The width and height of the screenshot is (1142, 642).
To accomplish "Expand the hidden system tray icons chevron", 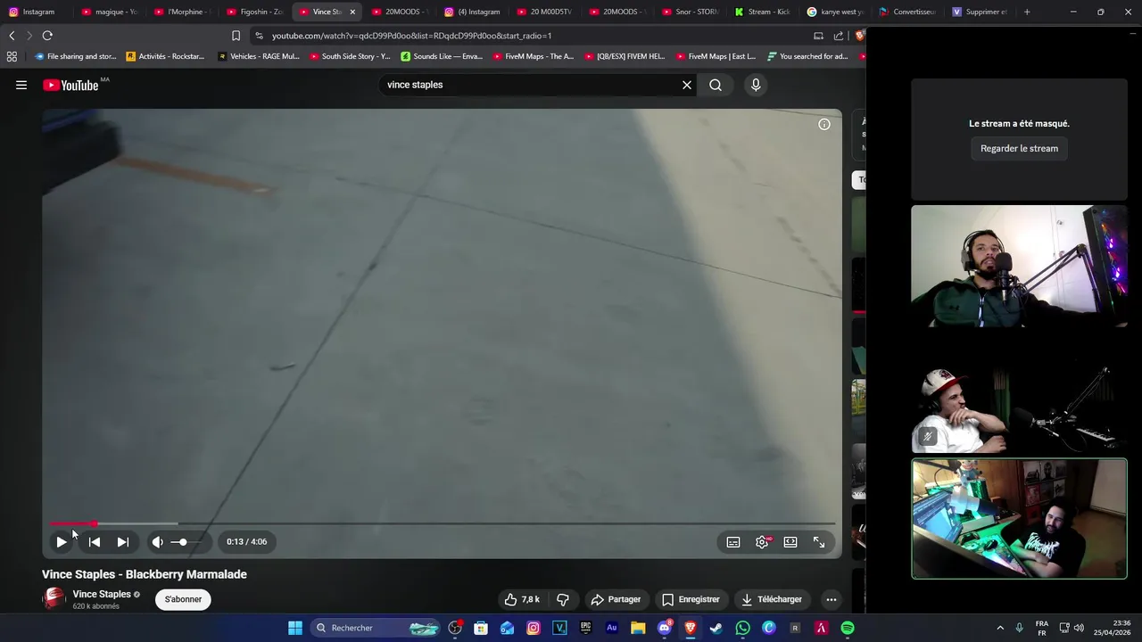I will pos(1000,628).
